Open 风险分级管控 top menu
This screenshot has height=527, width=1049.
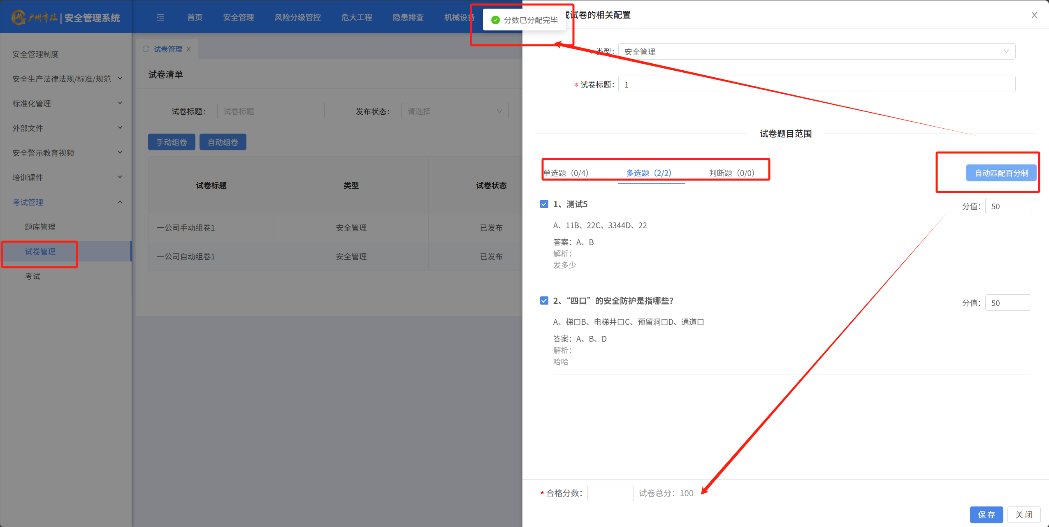[297, 17]
